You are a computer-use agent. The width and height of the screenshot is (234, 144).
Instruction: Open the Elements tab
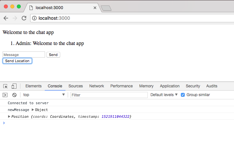33,86
